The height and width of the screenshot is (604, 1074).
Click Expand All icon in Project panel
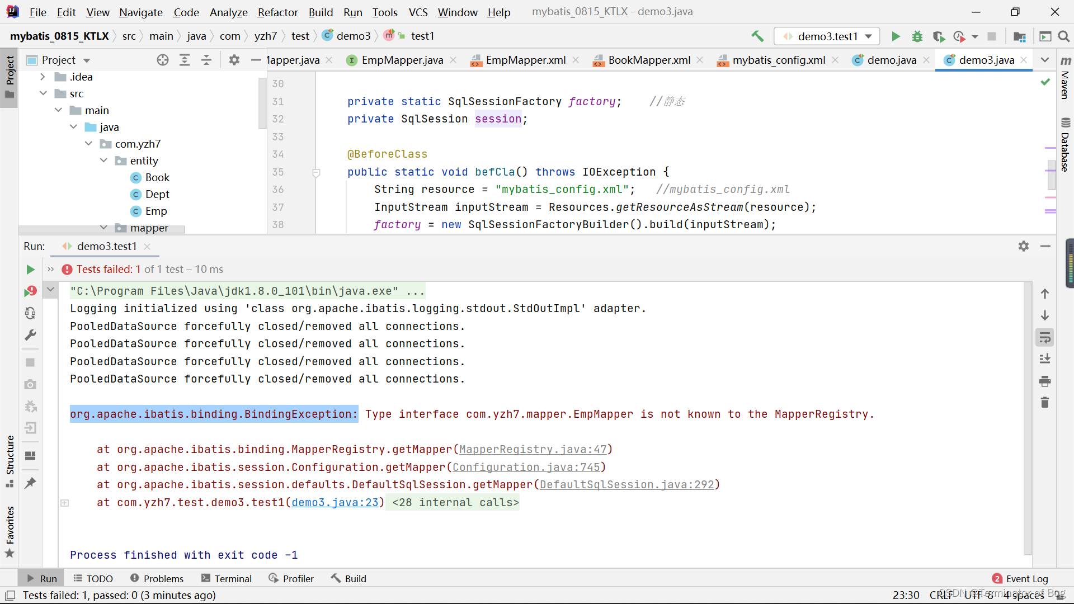coord(185,60)
